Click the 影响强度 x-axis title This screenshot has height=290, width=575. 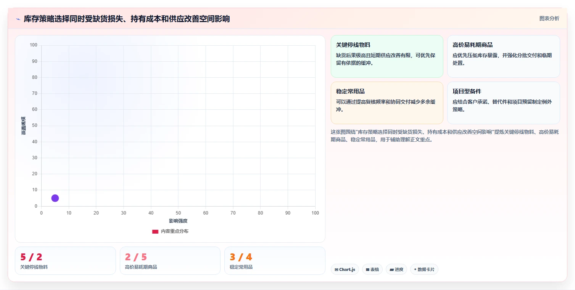coord(178,221)
